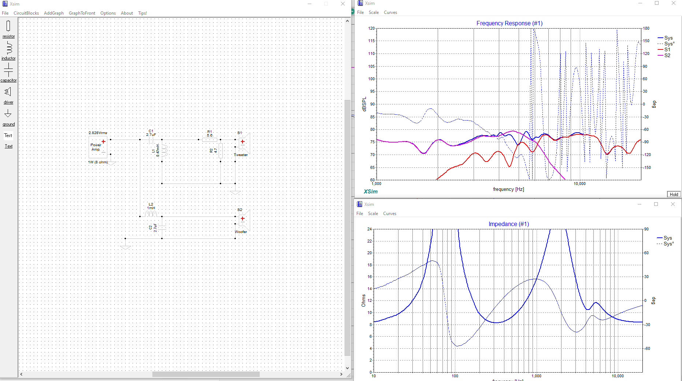Open File menu in Frequency Response window
This screenshot has width=682, height=381.
point(360,12)
